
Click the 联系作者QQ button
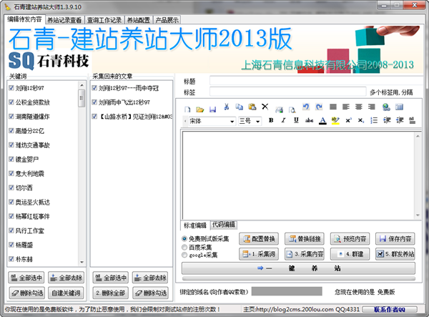[x=390, y=310]
